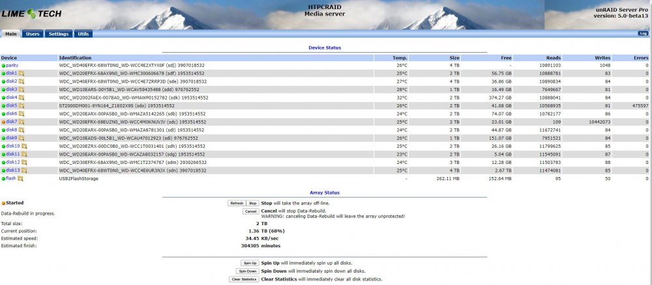The image size is (652, 285).
Task: Click the Spin Up button
Action: (x=250, y=263)
